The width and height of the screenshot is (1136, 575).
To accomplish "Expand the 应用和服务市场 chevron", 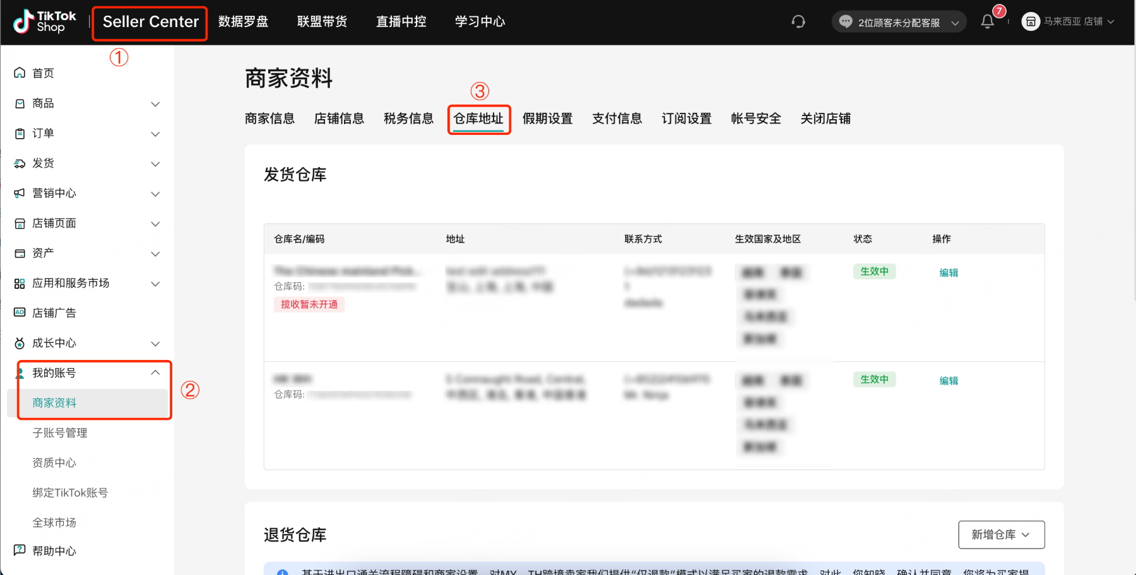I will (x=155, y=284).
